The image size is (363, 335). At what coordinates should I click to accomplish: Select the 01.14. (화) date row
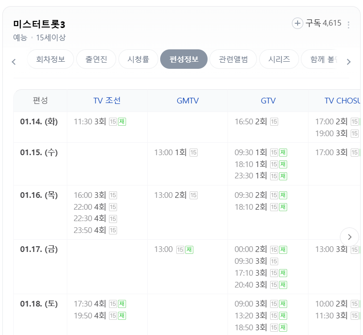[39, 121]
